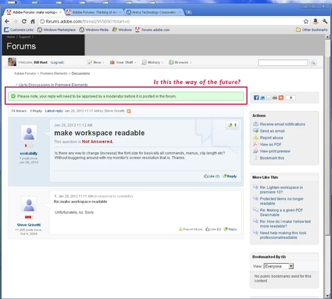Screen dimensions: 332x299
Task: Click Bookmark this action
Action: pos(272,158)
